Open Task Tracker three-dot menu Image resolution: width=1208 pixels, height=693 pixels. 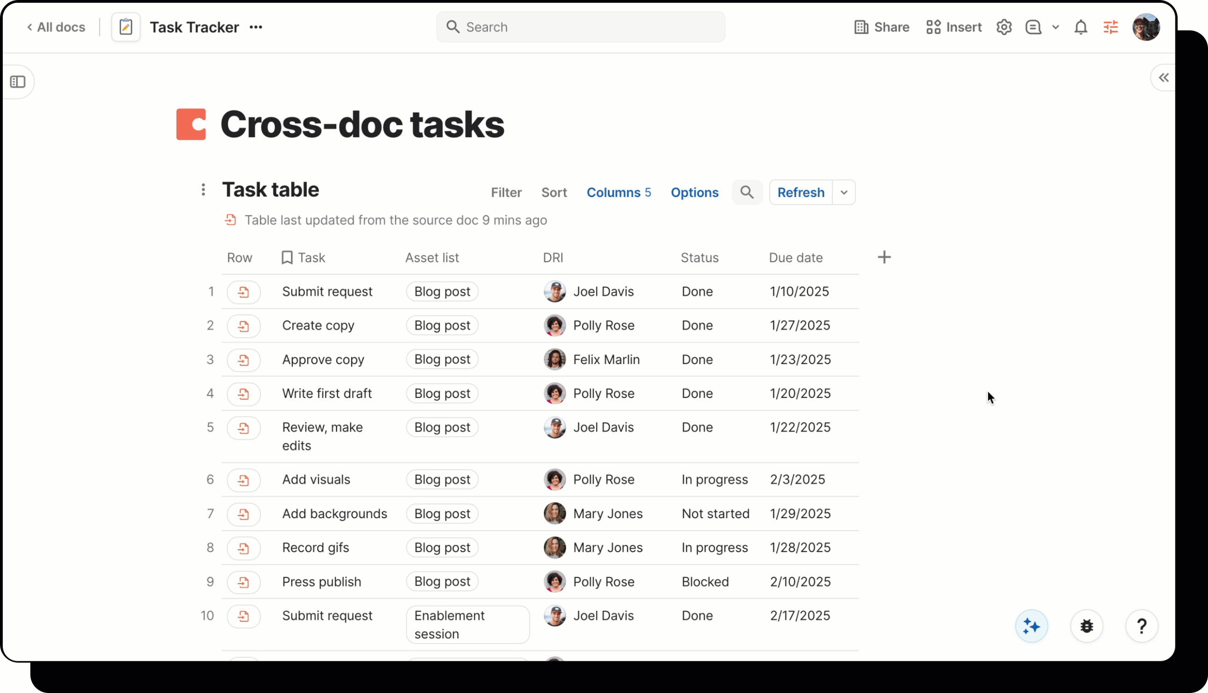pos(256,27)
